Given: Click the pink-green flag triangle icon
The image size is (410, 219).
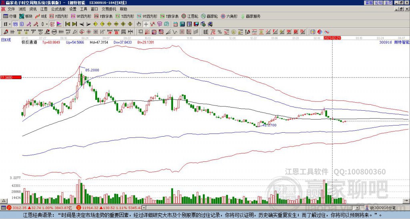Looking at the screenshot, I should pyautogui.click(x=59, y=24).
